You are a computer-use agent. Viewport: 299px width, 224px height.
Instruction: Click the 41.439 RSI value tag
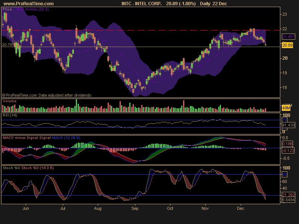pos(288,125)
